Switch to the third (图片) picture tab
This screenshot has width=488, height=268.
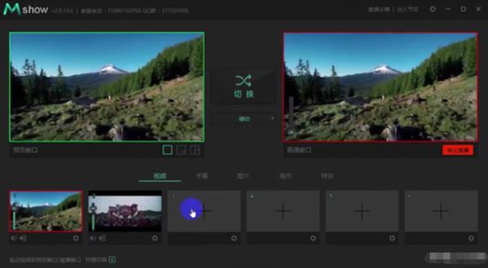(243, 176)
